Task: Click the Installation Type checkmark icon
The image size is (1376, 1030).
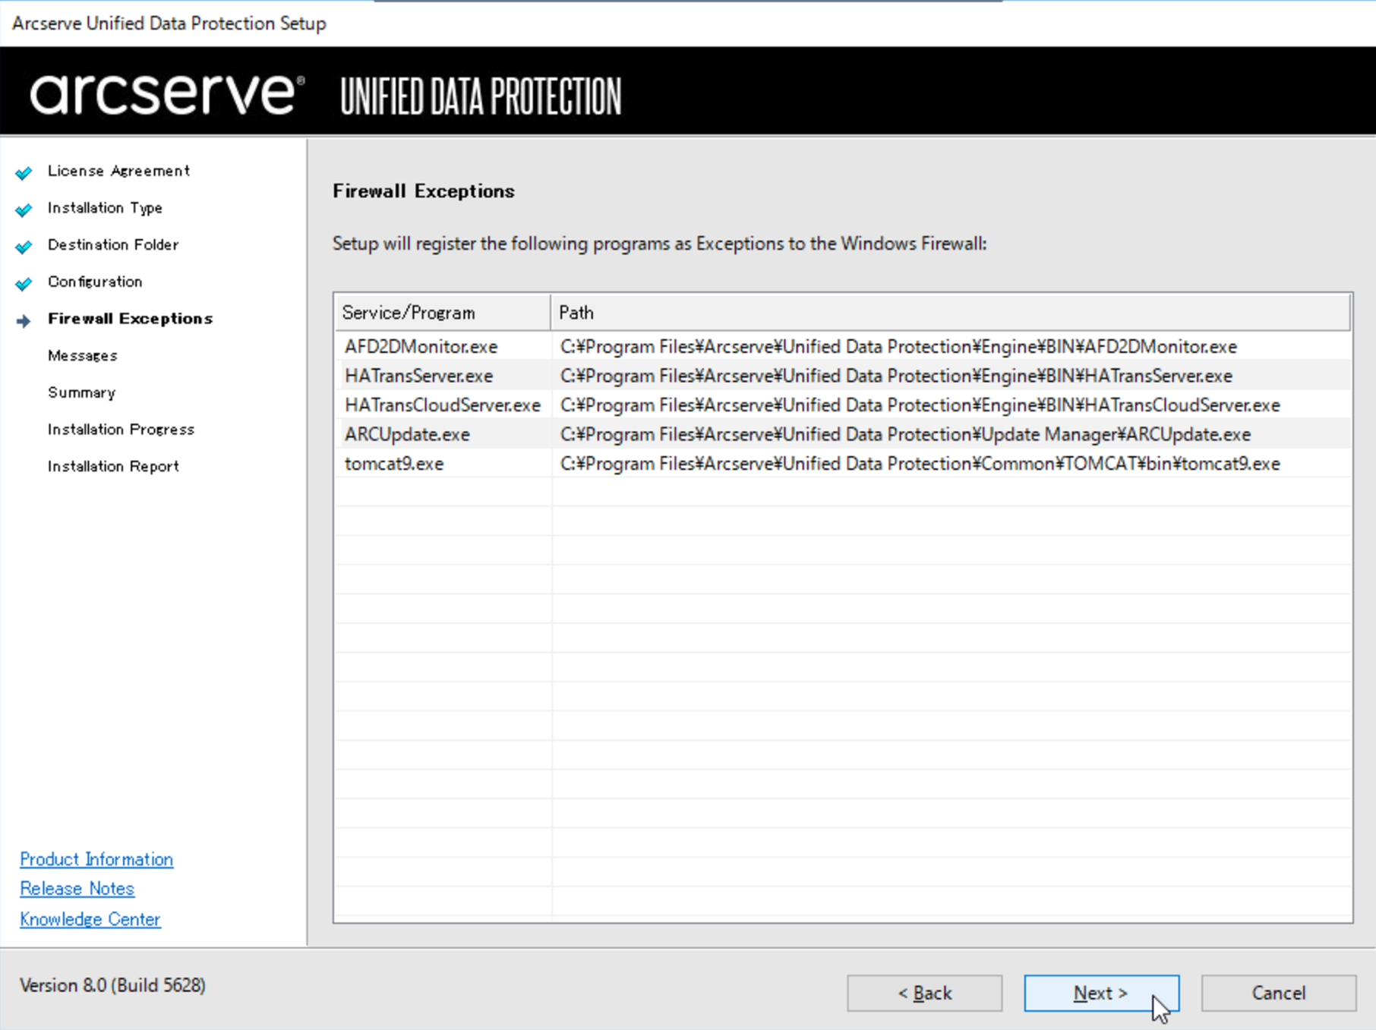Action: click(24, 209)
